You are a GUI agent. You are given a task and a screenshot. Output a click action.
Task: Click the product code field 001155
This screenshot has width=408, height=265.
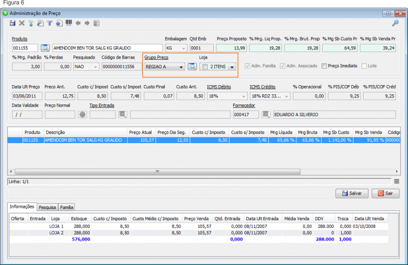click(x=25, y=48)
